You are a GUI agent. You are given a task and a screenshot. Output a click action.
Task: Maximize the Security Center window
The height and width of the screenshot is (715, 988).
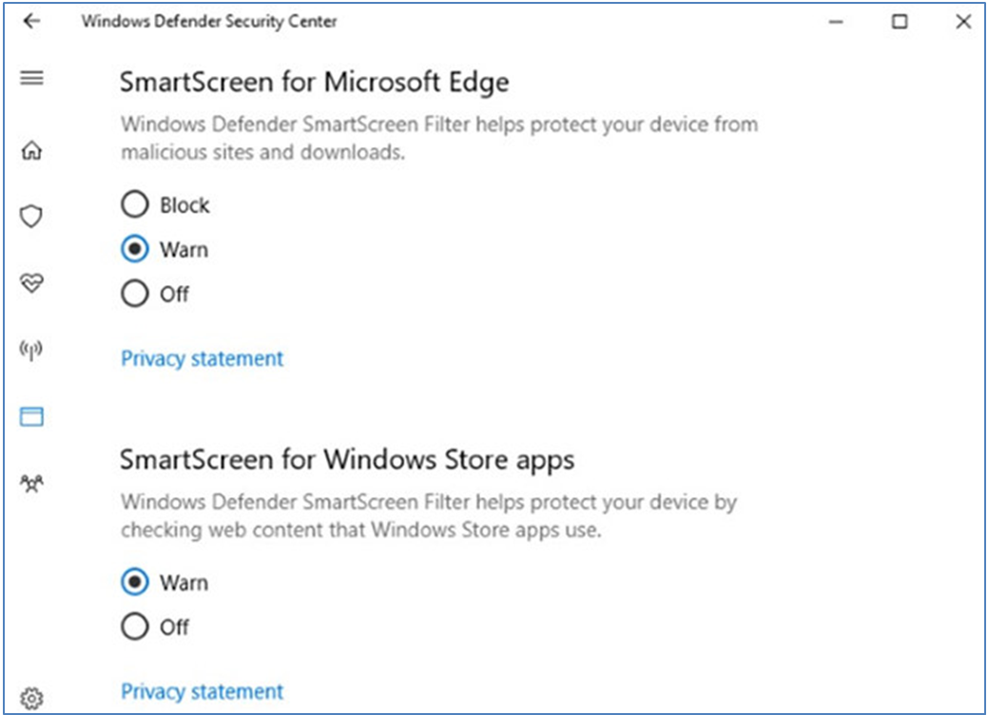[900, 22]
